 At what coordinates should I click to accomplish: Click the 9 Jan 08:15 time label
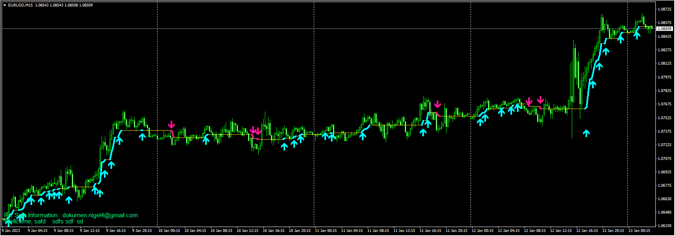[x=64, y=231]
